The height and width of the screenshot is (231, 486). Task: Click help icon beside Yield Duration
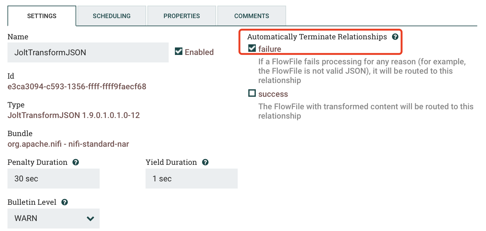coord(205,162)
